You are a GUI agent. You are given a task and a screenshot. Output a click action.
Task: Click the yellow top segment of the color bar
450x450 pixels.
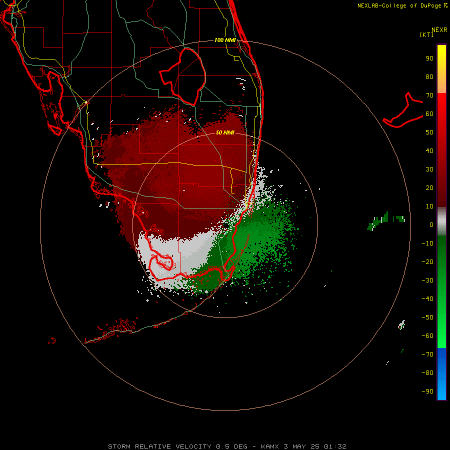tap(441, 69)
